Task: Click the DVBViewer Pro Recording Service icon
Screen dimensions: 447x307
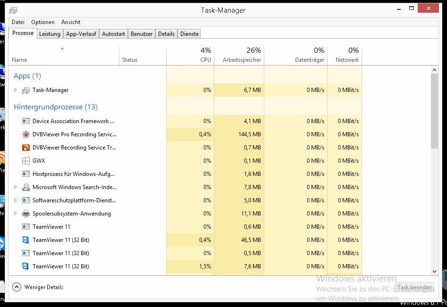Action: [x=26, y=134]
